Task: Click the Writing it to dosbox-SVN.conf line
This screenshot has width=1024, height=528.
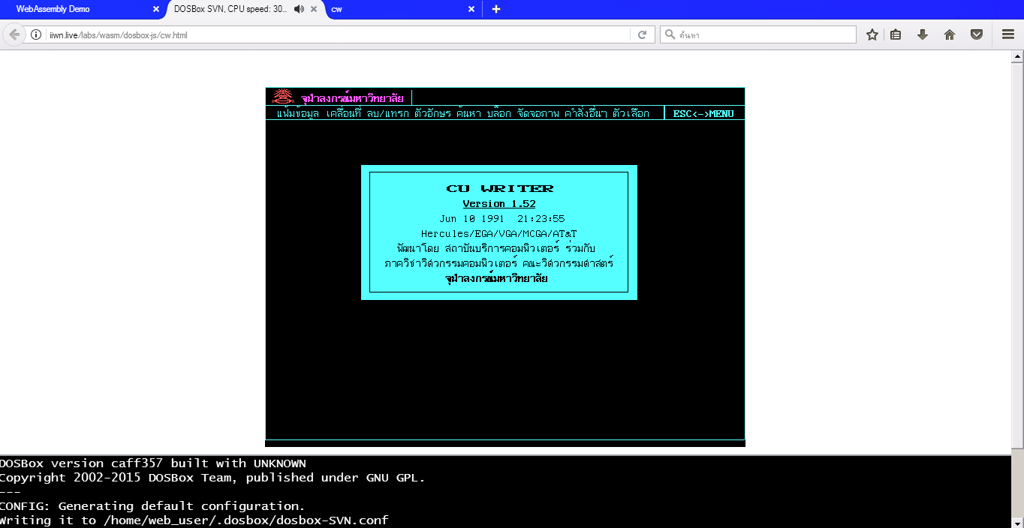Action: 194,520
